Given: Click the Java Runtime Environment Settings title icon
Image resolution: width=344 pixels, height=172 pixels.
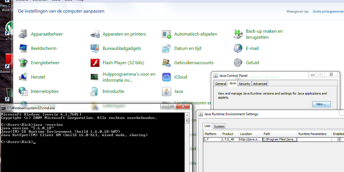Looking at the screenshot, I should click(x=200, y=114).
